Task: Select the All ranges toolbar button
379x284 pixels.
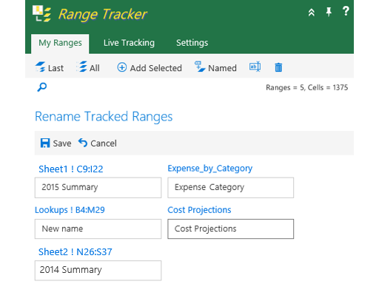Action: click(88, 67)
